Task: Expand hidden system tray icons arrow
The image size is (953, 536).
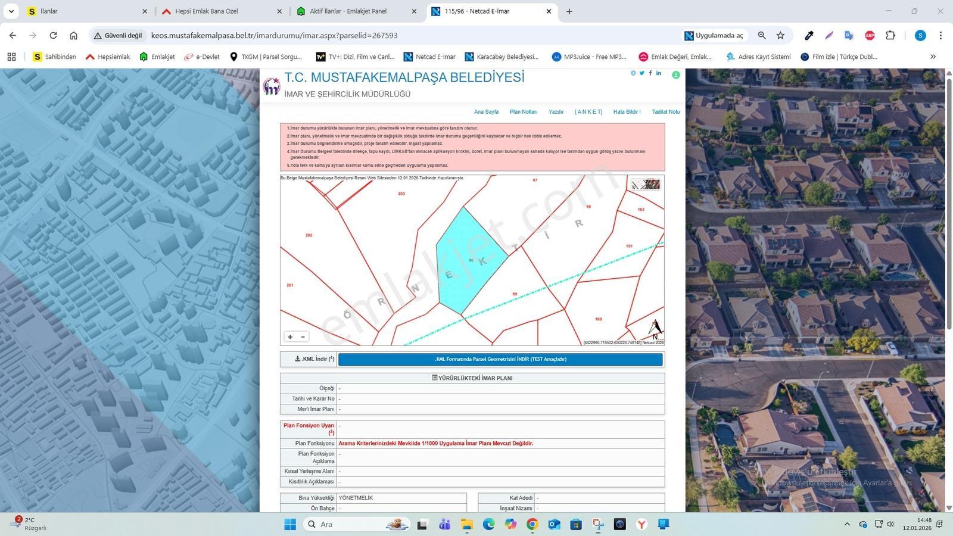Action: [x=847, y=524]
